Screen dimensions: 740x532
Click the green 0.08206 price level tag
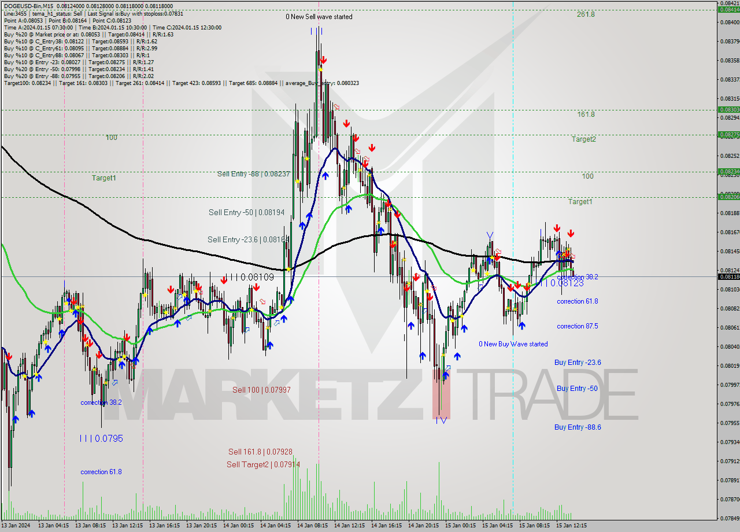(728, 197)
